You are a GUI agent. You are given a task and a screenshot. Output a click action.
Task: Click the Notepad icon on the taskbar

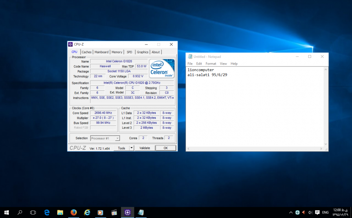click(x=141, y=212)
